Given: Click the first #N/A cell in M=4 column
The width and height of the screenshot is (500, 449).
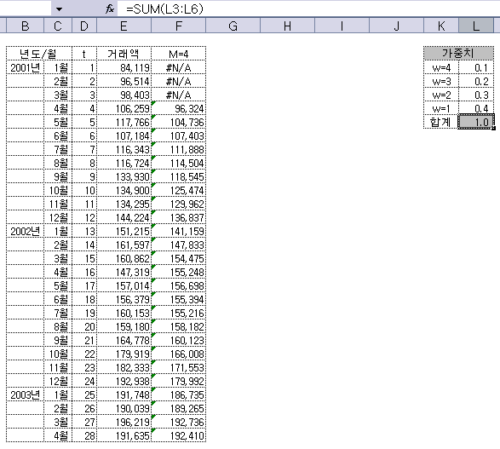Looking at the screenshot, I should click(179, 67).
